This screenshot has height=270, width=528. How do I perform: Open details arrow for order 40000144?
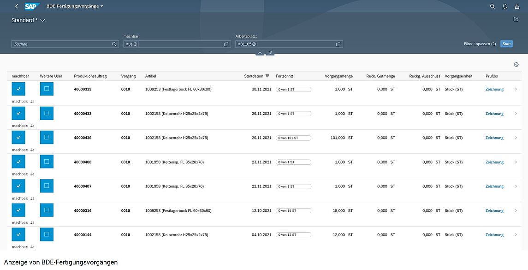pos(516,235)
